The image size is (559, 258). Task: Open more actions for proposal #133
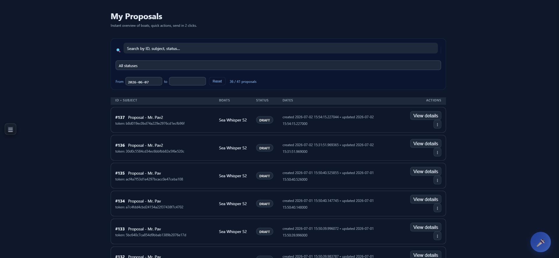[x=437, y=236]
